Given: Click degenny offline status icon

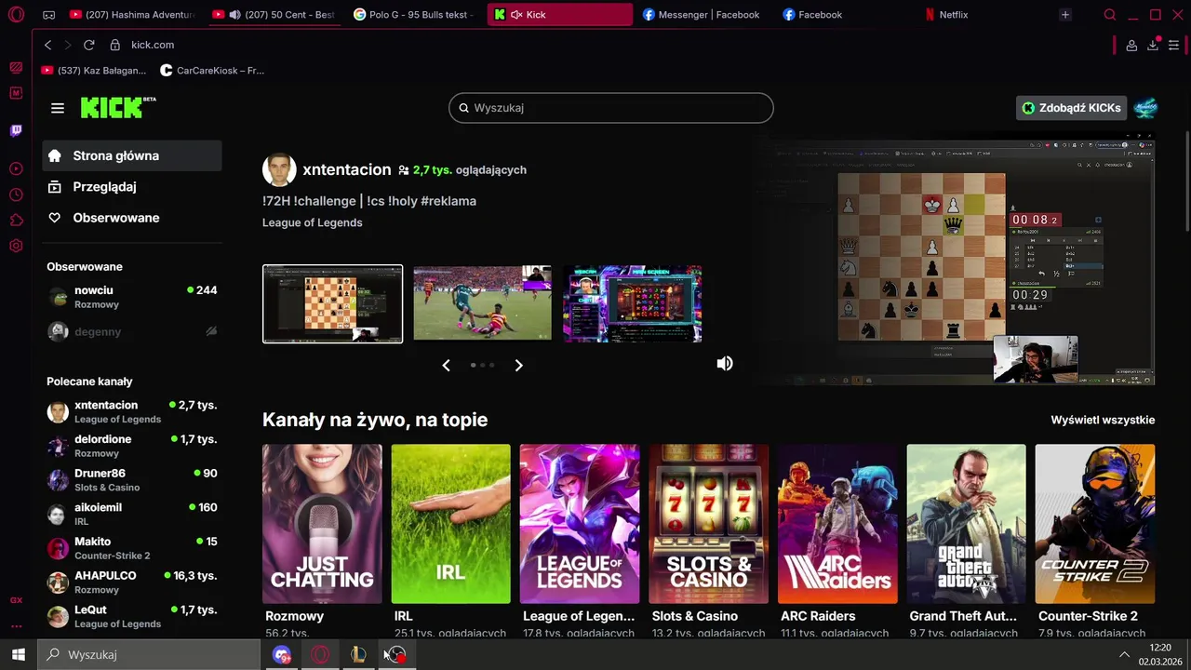Looking at the screenshot, I should pyautogui.click(x=211, y=331).
